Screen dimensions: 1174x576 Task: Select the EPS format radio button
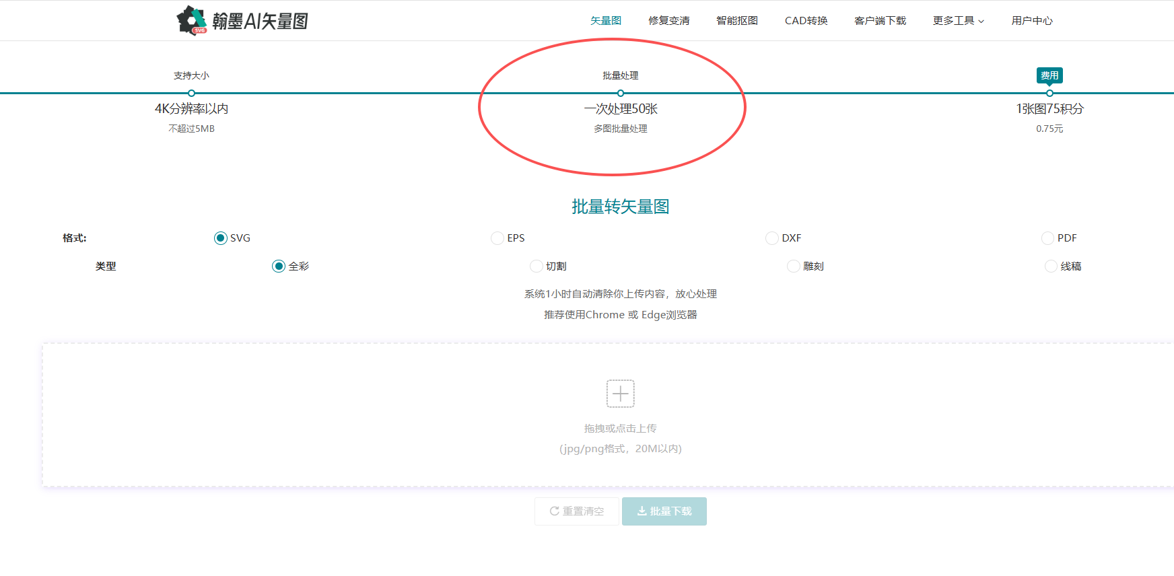pyautogui.click(x=497, y=238)
